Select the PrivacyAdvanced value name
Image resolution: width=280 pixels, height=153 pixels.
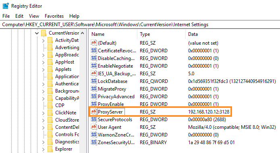(116, 97)
